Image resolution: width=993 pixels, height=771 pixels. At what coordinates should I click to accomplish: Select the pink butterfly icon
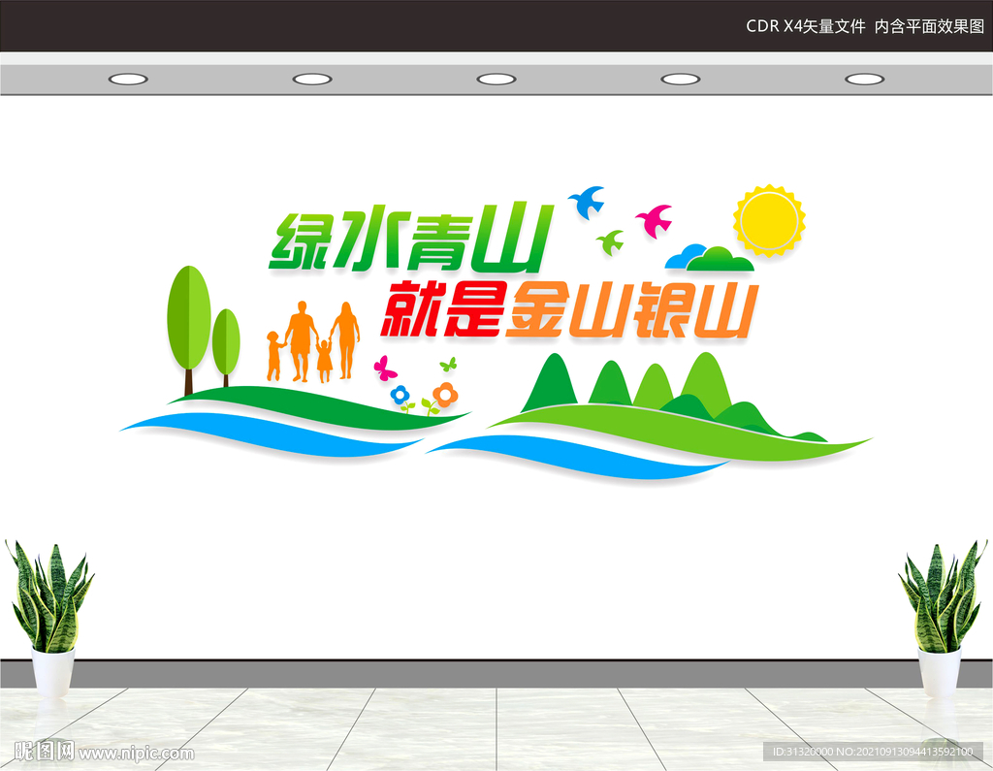pos(384,370)
